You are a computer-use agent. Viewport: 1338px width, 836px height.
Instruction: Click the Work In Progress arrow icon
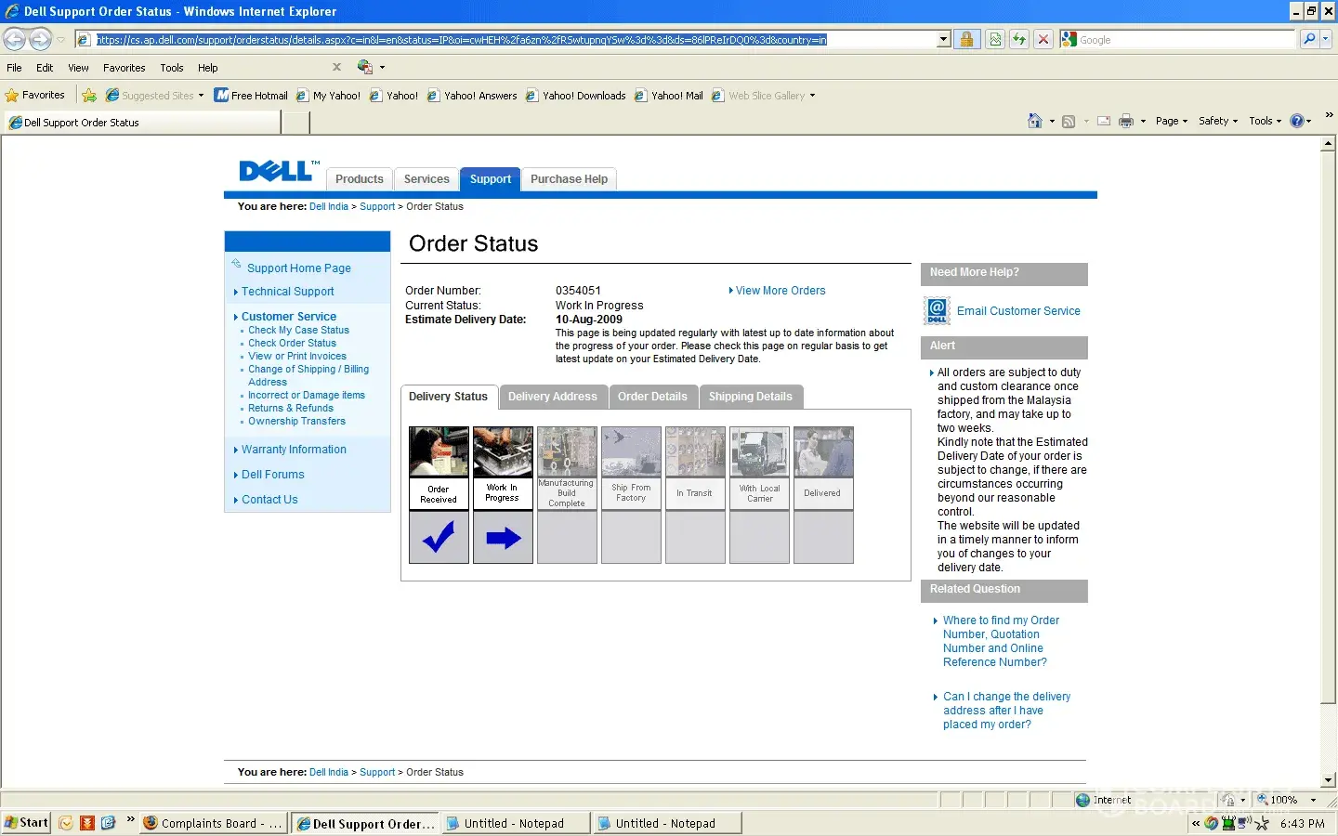click(x=503, y=538)
